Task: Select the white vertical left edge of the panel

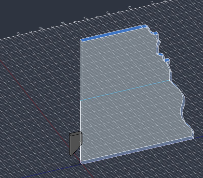Action: click(x=80, y=131)
